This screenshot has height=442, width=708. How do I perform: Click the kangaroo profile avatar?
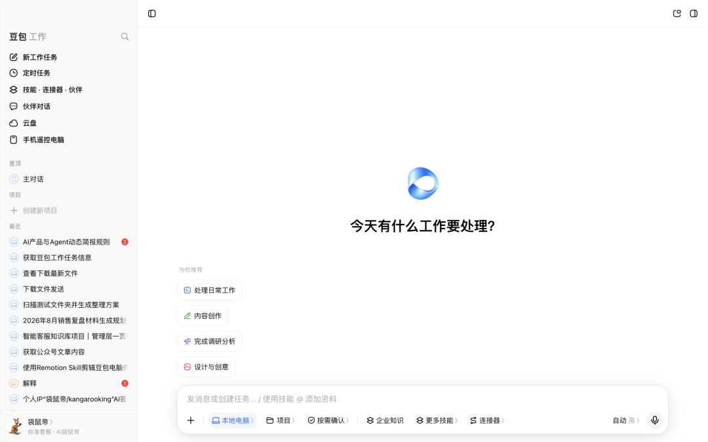(x=15, y=426)
